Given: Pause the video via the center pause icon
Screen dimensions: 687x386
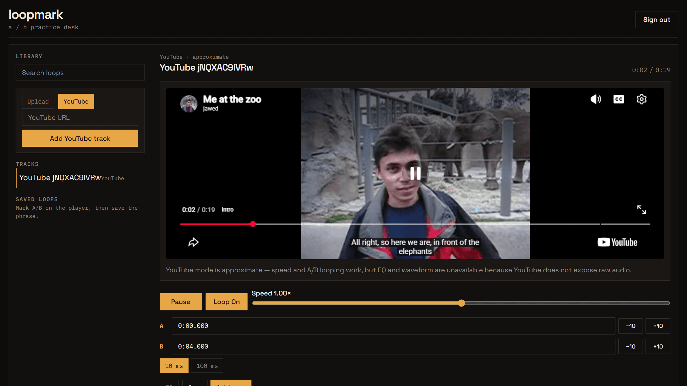Looking at the screenshot, I should pyautogui.click(x=415, y=173).
